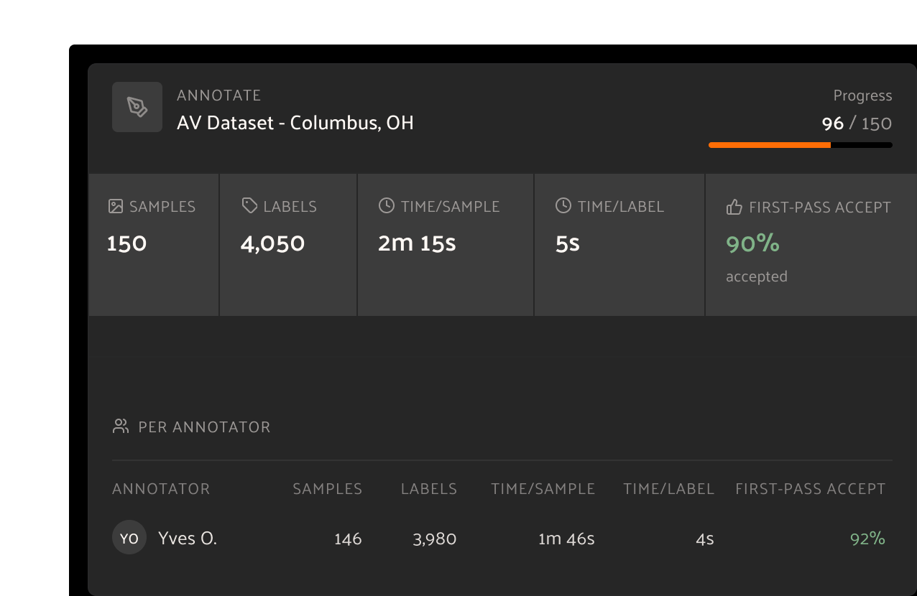
Task: Click Yves O.'s samples count 146
Action: pyautogui.click(x=348, y=539)
